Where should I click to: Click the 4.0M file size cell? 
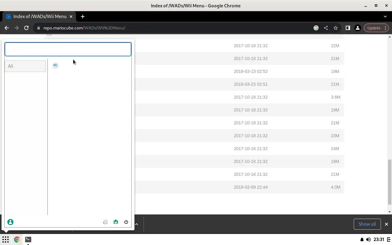coord(336,187)
